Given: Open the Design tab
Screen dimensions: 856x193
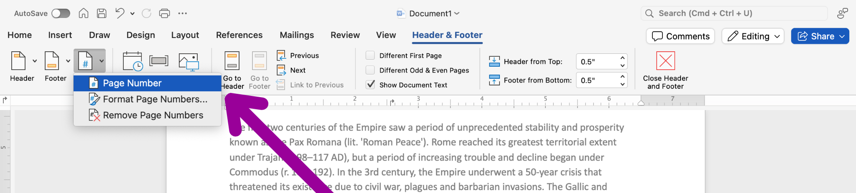Looking at the screenshot, I should click(x=141, y=35).
